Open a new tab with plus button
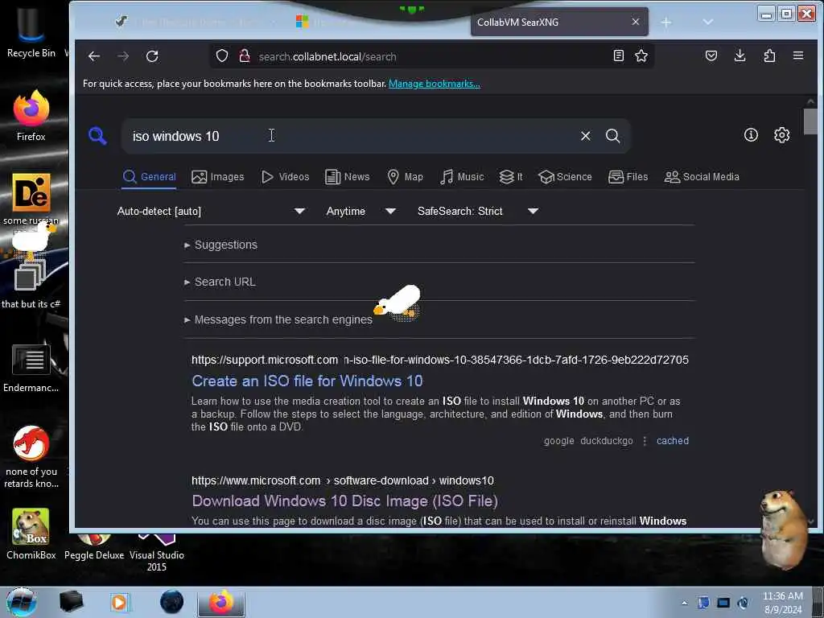Viewport: 824px width, 618px height. click(x=666, y=22)
